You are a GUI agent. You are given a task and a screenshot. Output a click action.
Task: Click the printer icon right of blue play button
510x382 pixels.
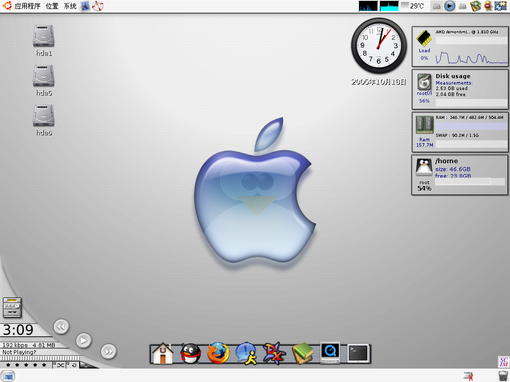click(463, 6)
